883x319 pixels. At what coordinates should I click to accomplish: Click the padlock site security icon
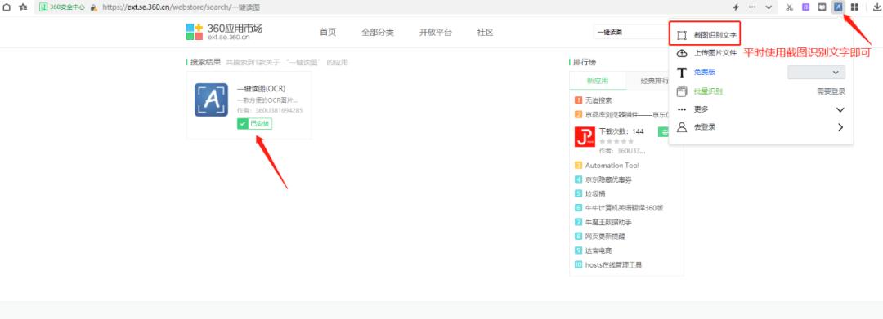[x=93, y=7]
